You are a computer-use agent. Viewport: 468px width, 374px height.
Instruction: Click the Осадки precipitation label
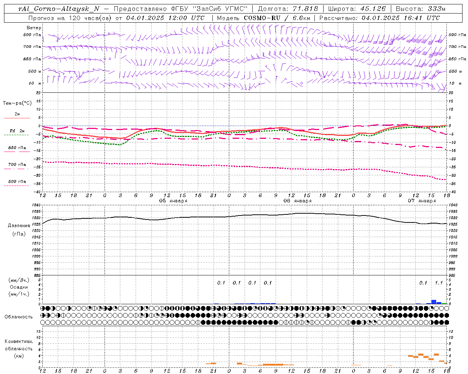click(x=19, y=287)
